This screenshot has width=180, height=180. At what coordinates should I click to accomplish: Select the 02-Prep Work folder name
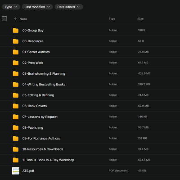click(33, 63)
